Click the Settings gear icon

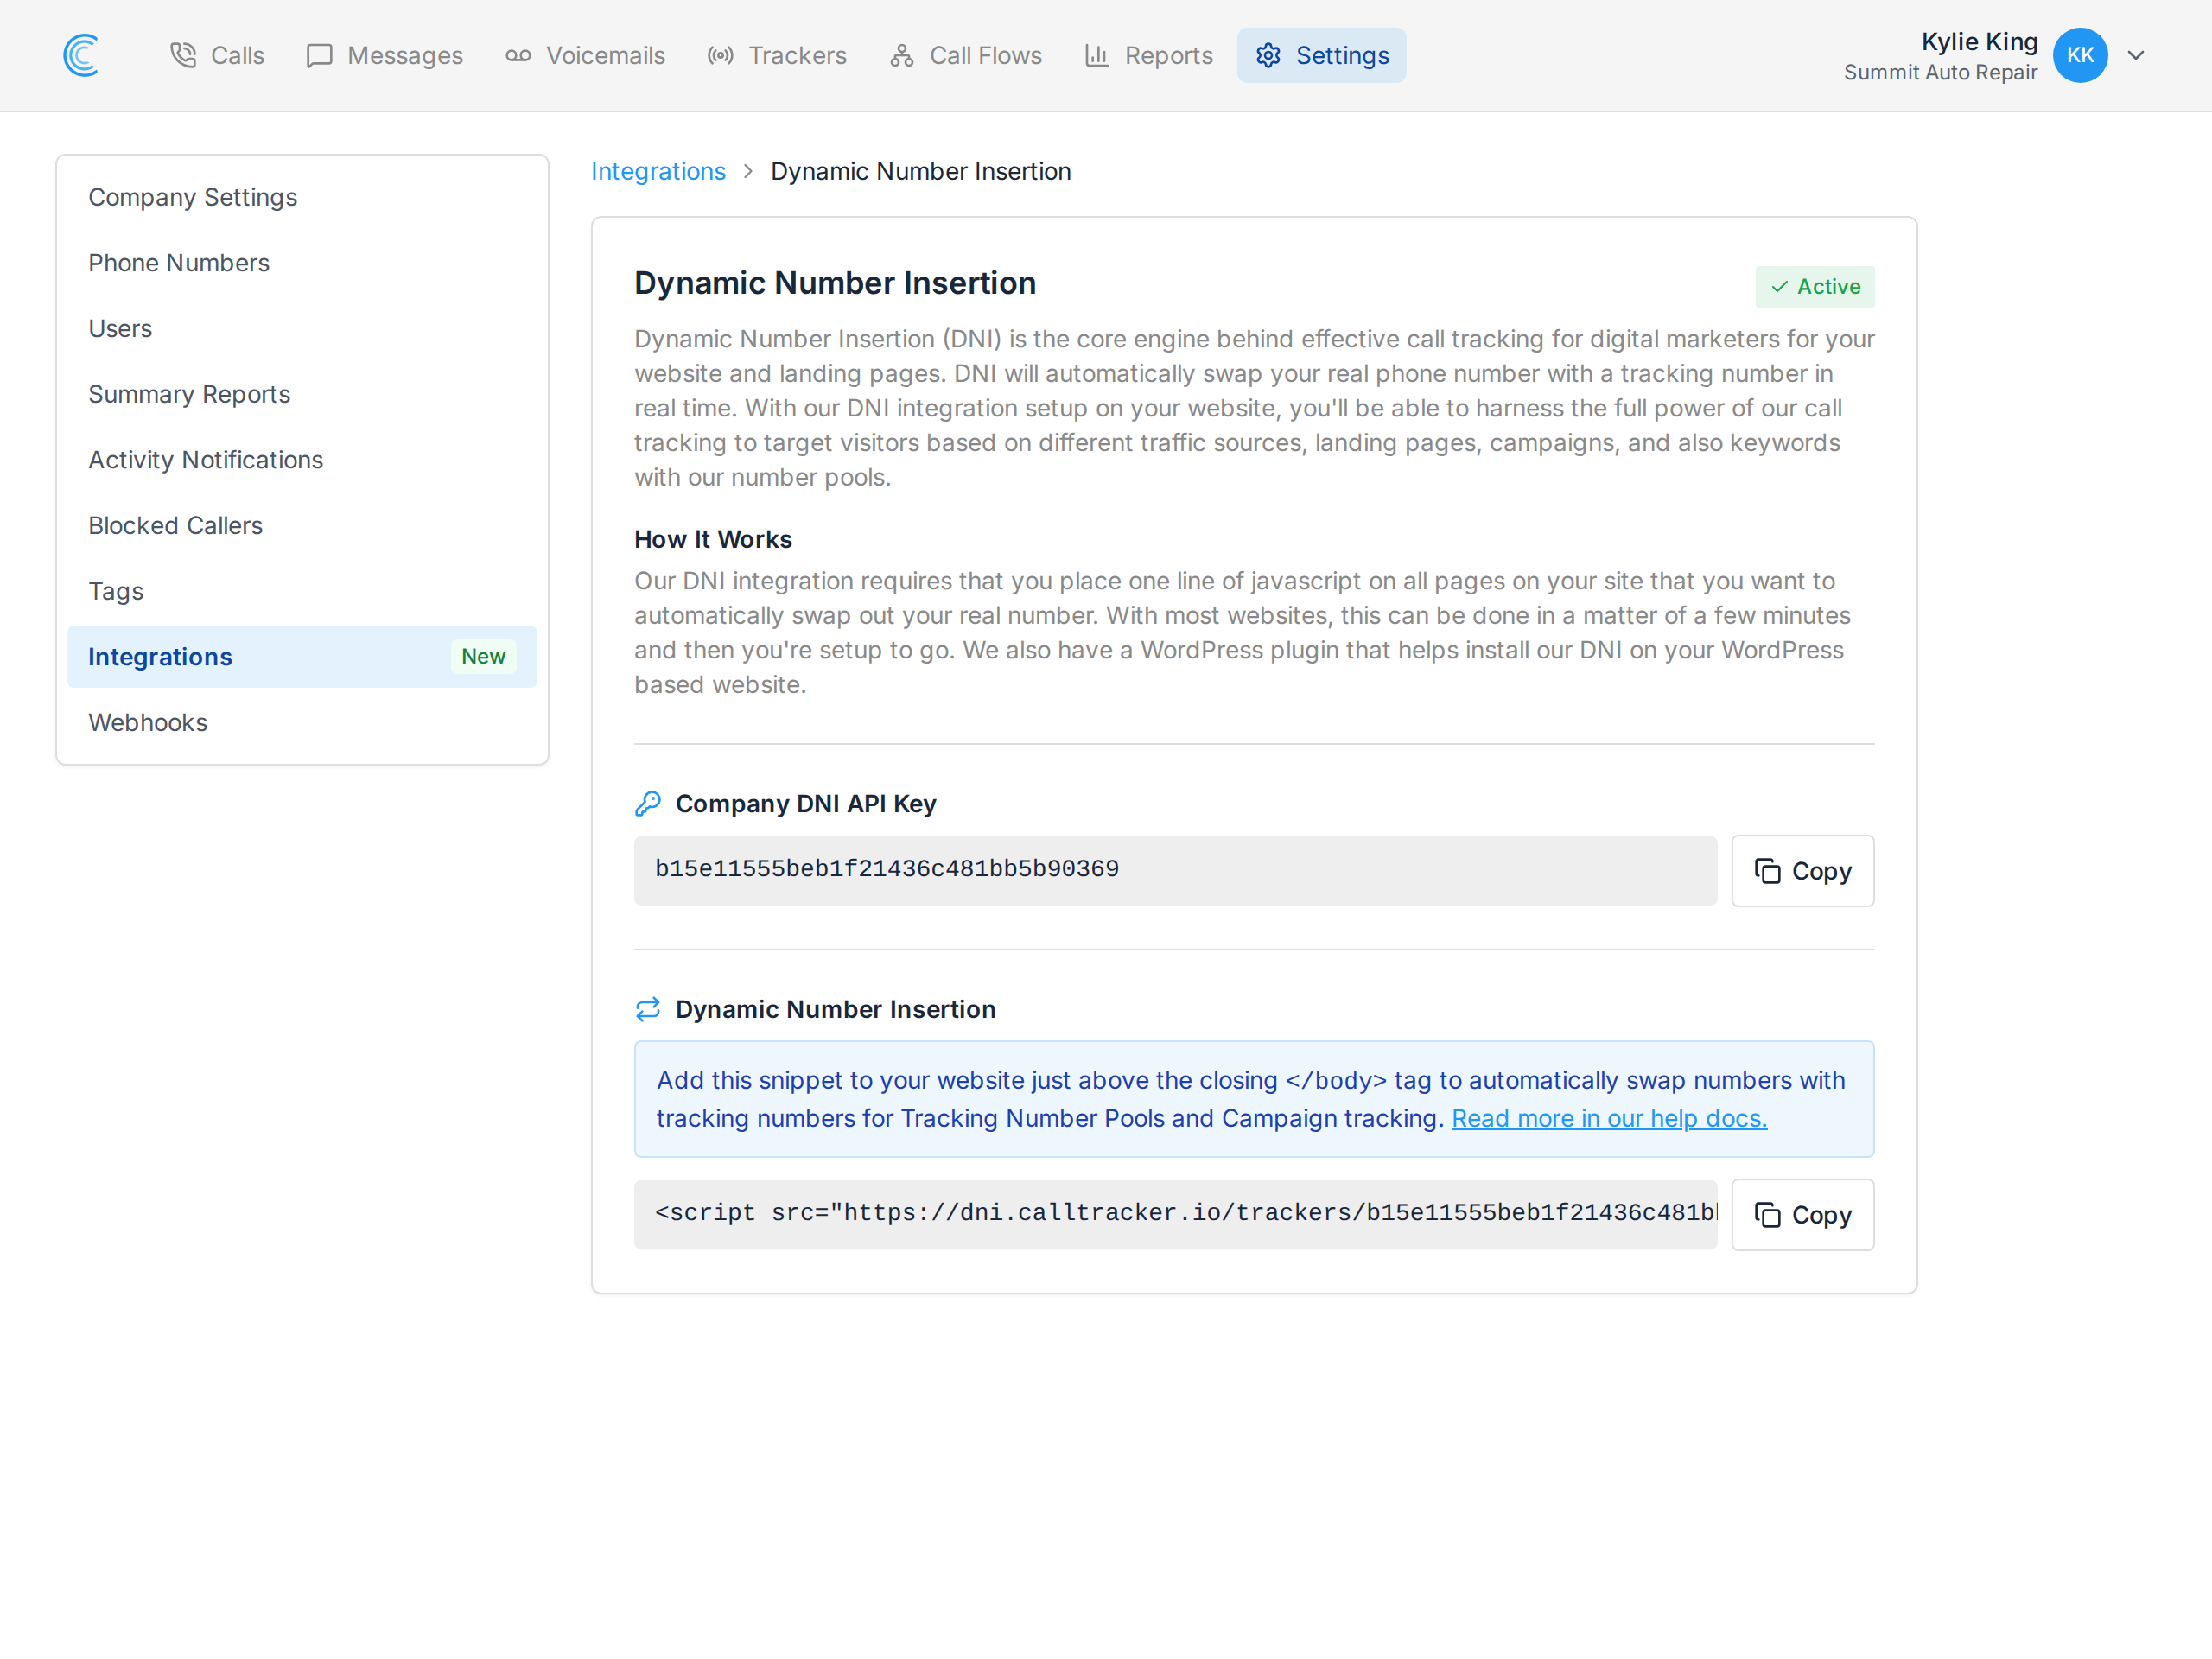[1268, 55]
